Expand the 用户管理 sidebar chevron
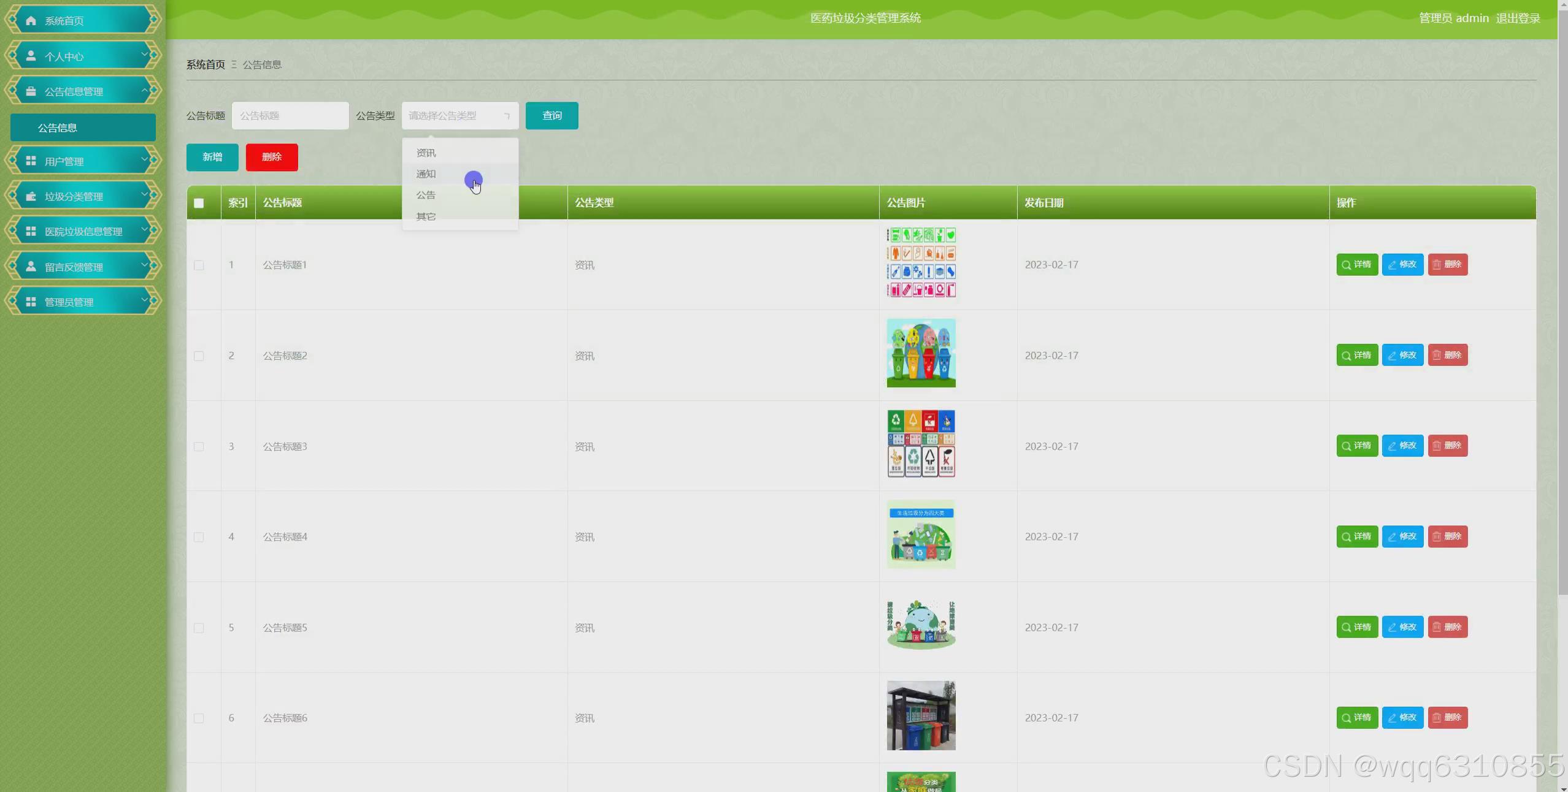Viewport: 1568px width, 792px height. (x=145, y=159)
